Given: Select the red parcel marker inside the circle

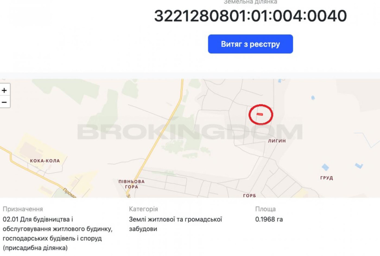Looking at the screenshot, I should tap(260, 114).
